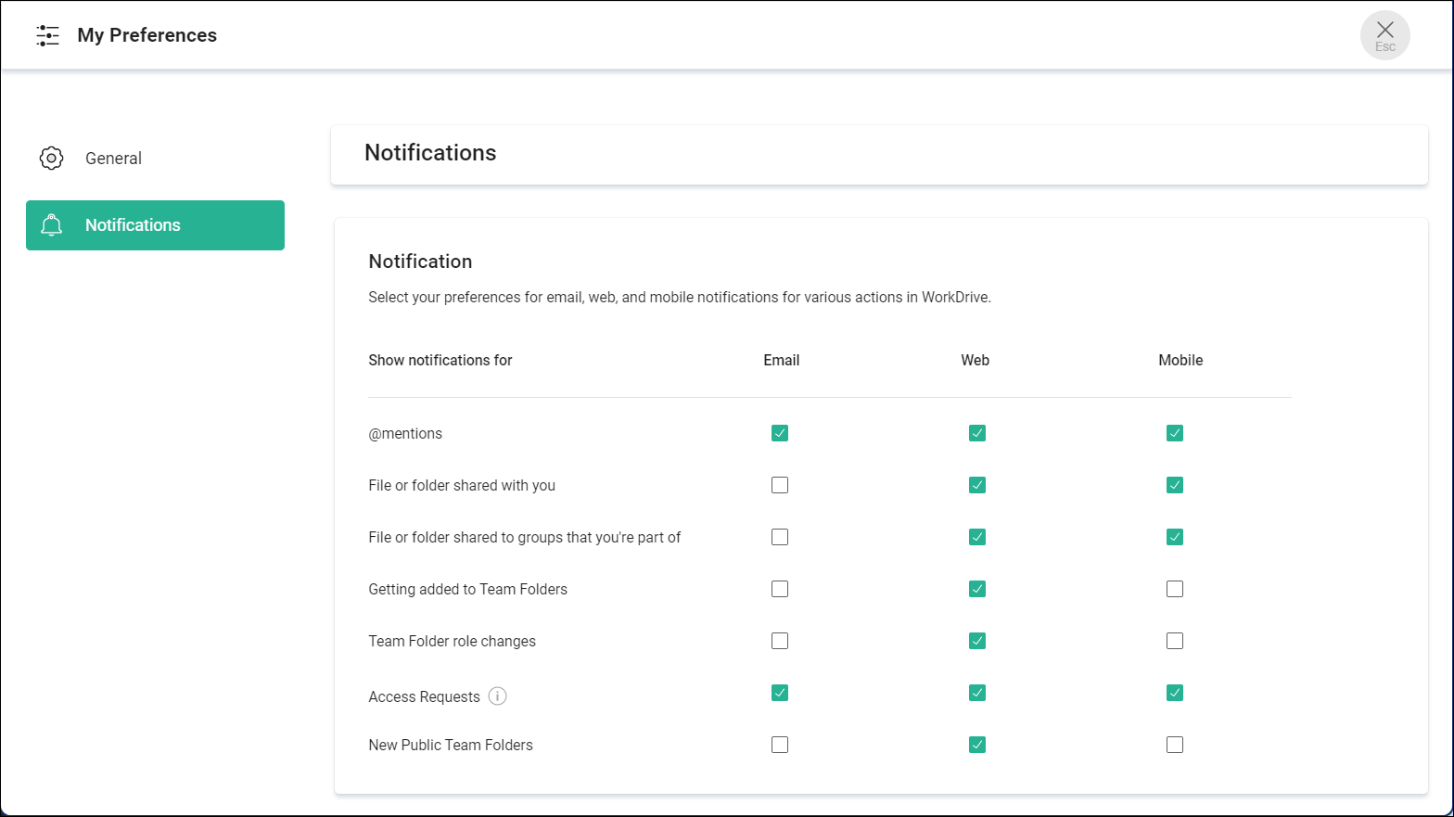This screenshot has height=817, width=1454.
Task: Click the shared to groups you're part of label
Action: (525, 538)
